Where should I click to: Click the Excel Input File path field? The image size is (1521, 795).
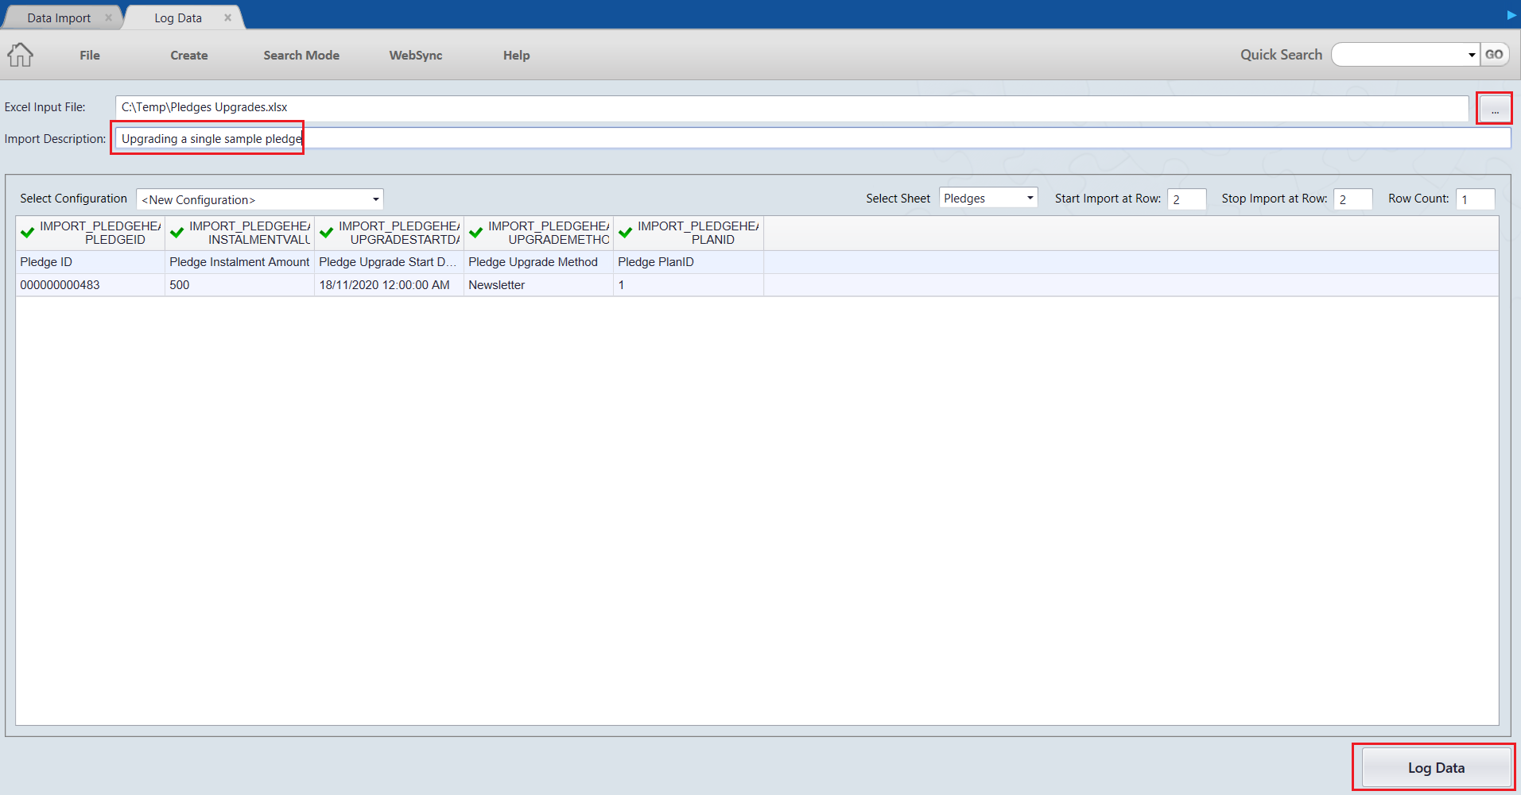coord(791,107)
